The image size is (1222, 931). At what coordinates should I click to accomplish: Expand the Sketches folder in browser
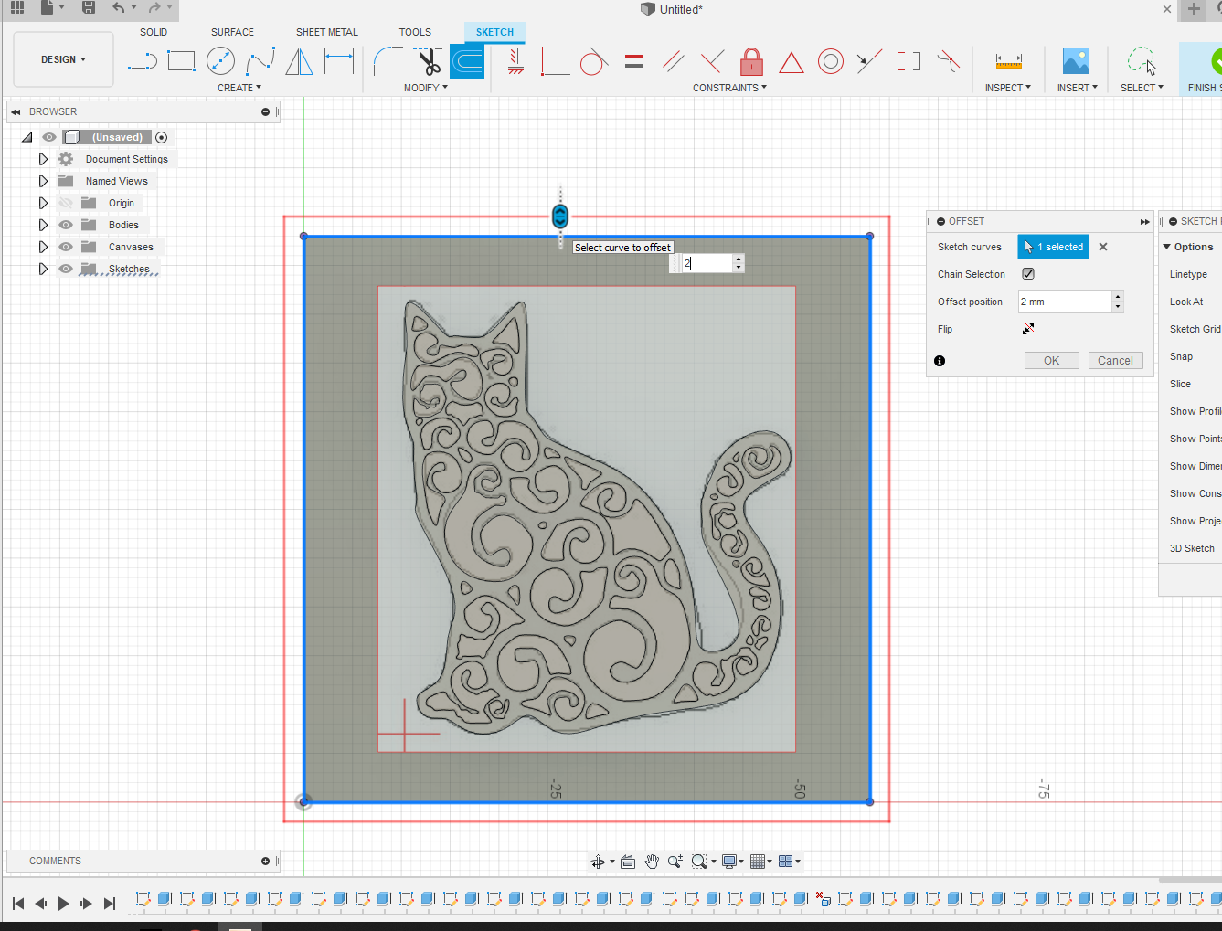pyautogui.click(x=43, y=269)
